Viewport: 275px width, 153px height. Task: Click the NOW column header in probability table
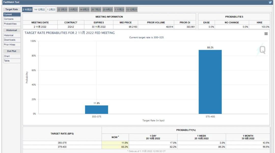coord(115,137)
